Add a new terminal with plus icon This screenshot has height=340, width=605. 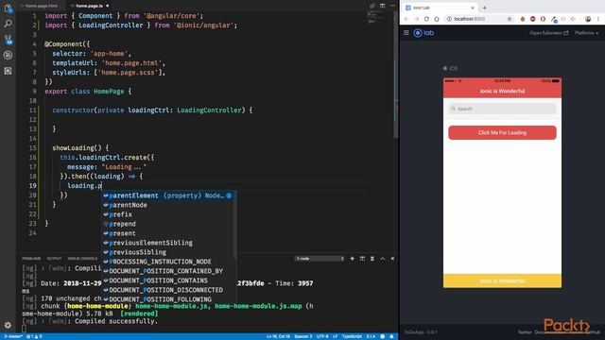coord(352,259)
